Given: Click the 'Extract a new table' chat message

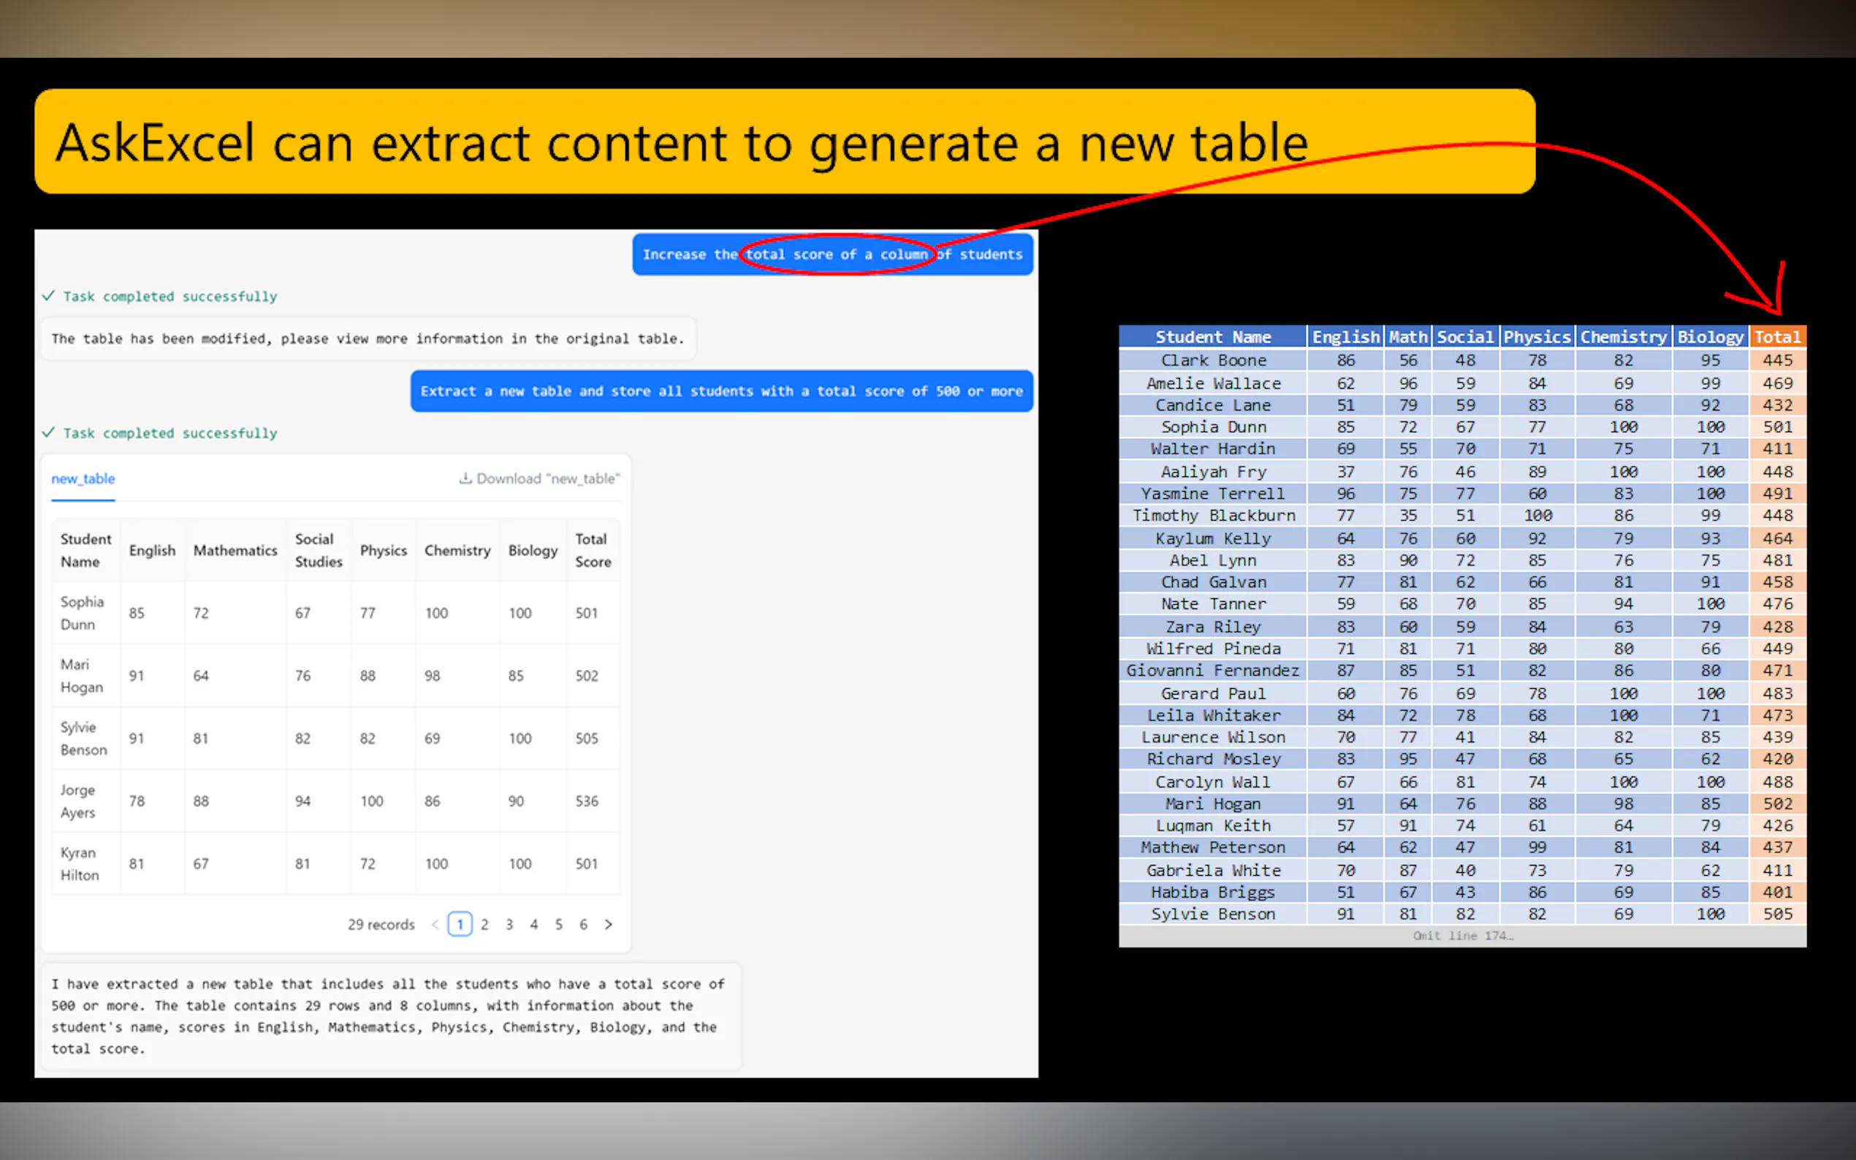Looking at the screenshot, I should click(x=721, y=392).
